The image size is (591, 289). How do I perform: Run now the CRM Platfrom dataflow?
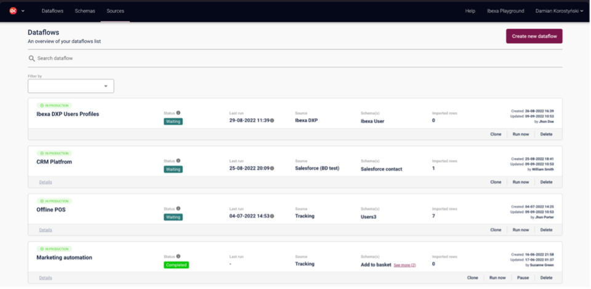521,182
